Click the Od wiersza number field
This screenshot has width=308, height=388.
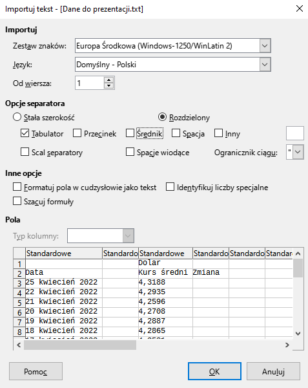[90, 83]
